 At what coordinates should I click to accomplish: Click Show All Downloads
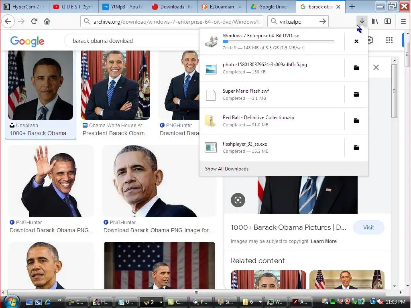pos(227,169)
